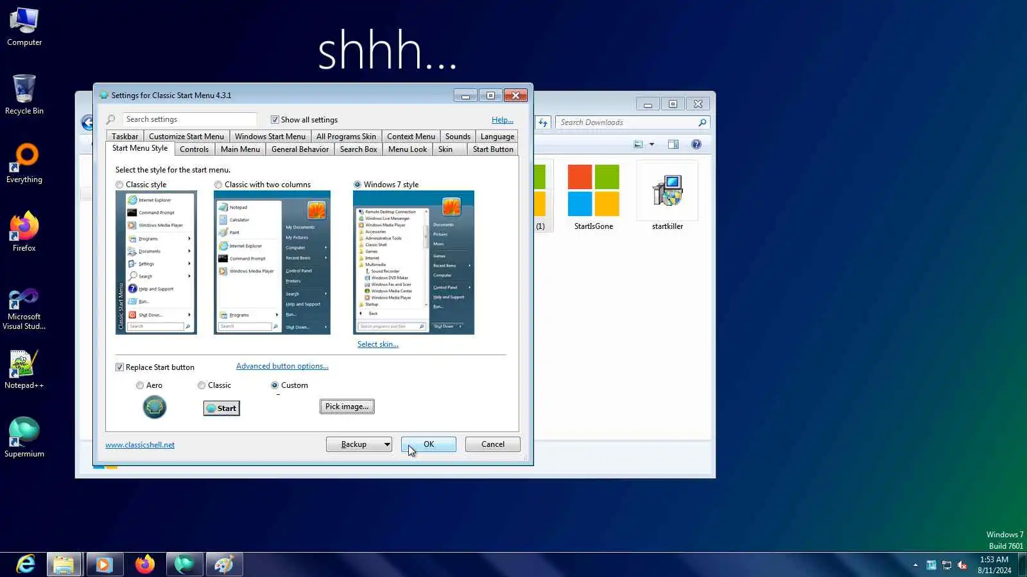Open the Start Button tab
1027x577 pixels.
coord(493,149)
